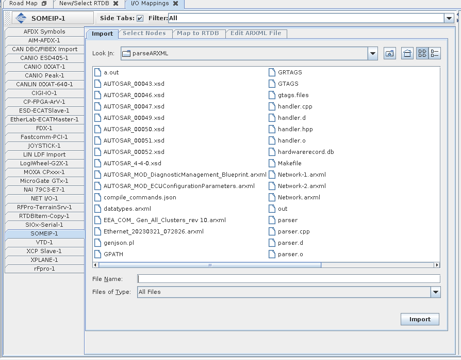The height and width of the screenshot is (360, 461).
Task: Click the Import button
Action: 420,319
